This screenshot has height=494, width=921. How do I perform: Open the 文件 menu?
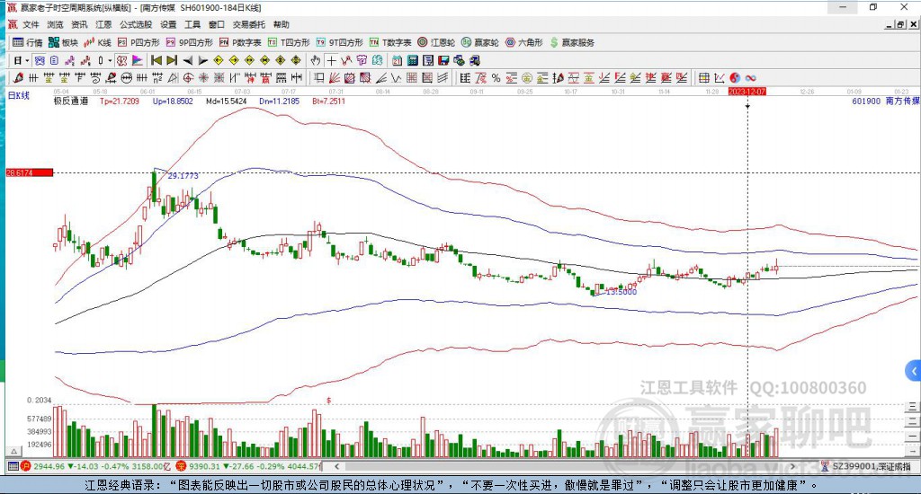pos(31,24)
